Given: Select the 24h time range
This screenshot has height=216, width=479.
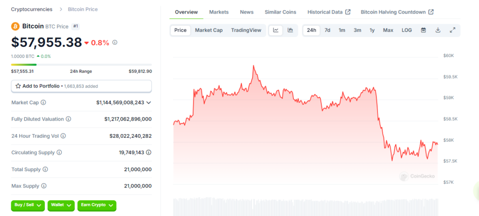Looking at the screenshot, I should pos(312,30).
